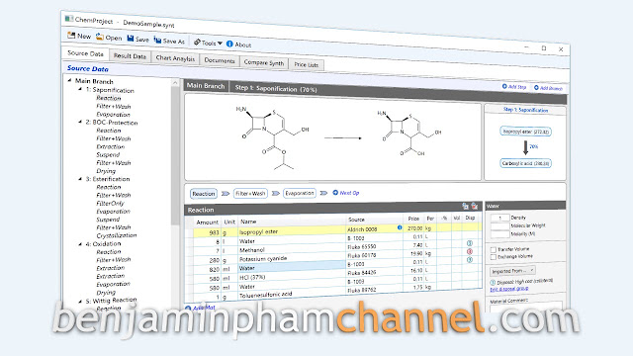The height and width of the screenshot is (356, 633).
Task: Enable the Exchange Volume checkbox
Action: (493, 257)
